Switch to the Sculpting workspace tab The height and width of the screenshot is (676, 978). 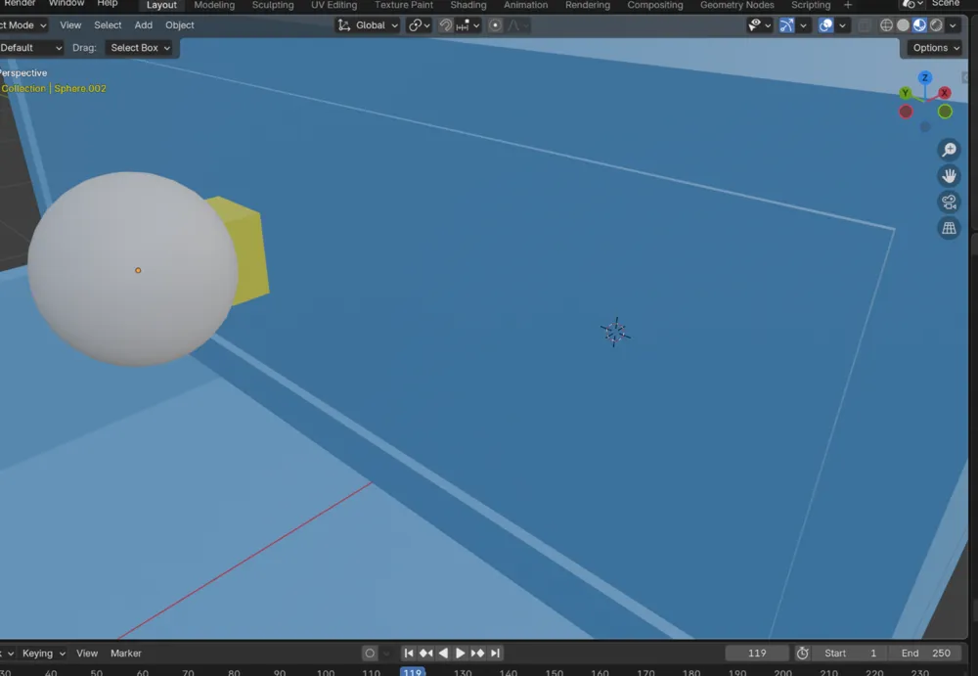(x=273, y=5)
